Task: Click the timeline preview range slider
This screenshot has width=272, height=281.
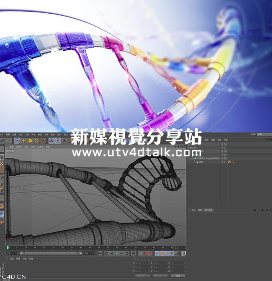Action: (x=51, y=253)
